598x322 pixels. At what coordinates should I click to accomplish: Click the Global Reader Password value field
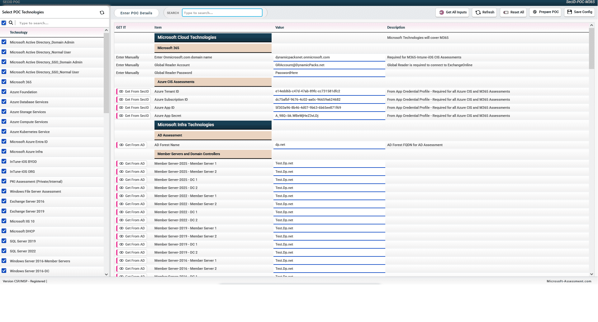pyautogui.click(x=329, y=73)
